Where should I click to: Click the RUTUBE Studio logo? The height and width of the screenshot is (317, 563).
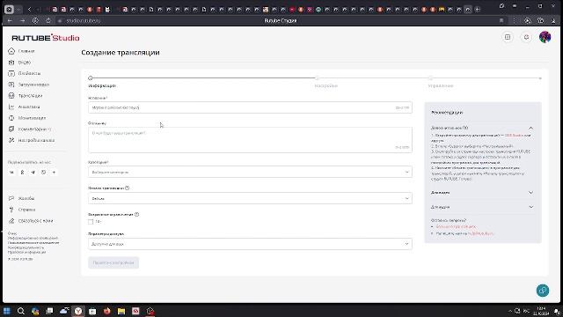46,38
